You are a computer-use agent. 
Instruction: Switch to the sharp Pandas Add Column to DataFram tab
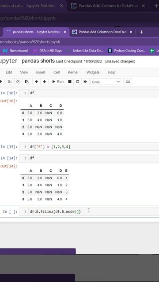click(103, 32)
